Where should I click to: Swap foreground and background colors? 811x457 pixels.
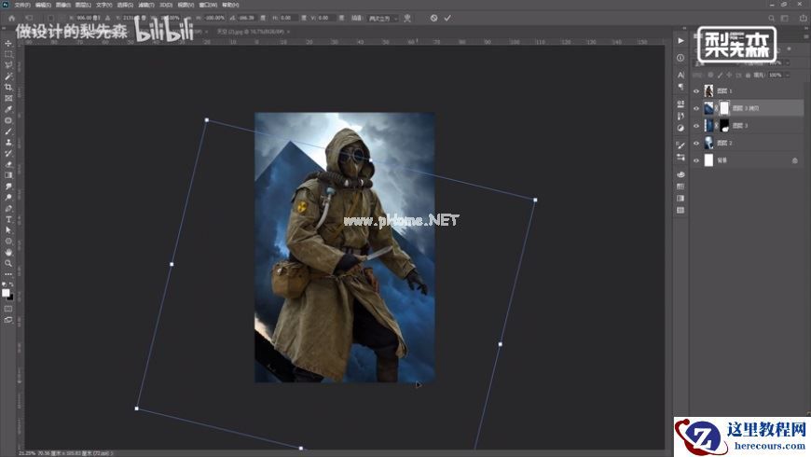coord(11,284)
